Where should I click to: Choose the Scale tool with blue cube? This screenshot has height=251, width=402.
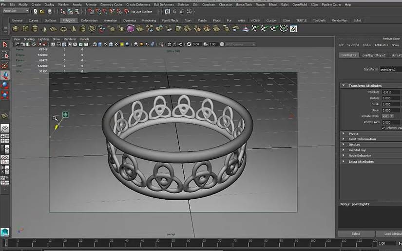[x=5, y=95]
